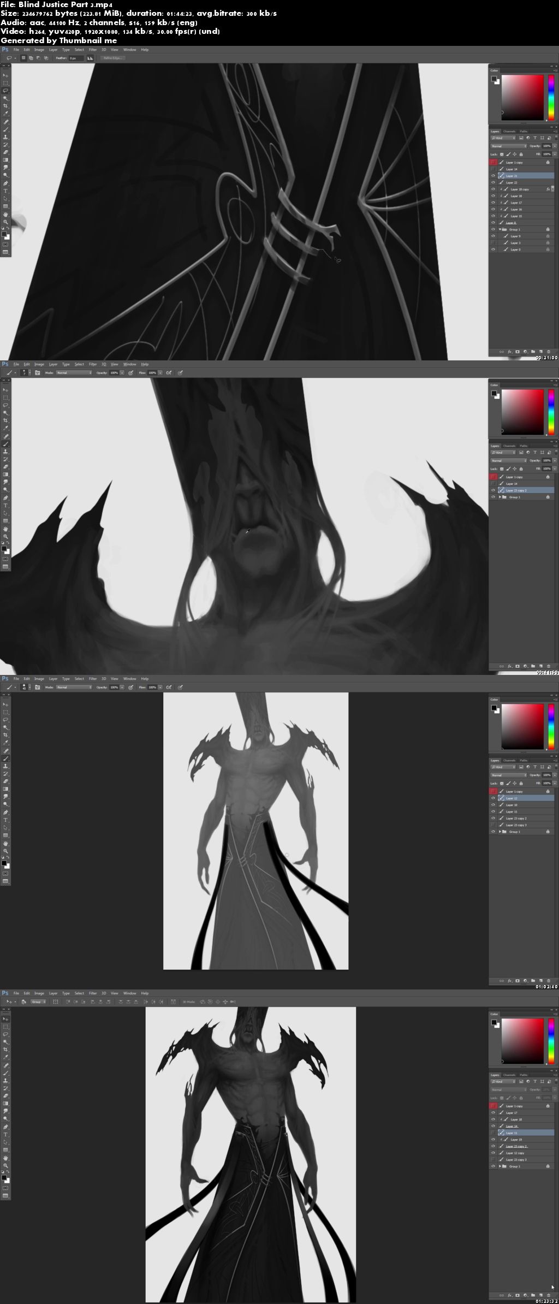Pick the Zoom tool in the first frame
This screenshot has height=1304, width=559.
click(x=6, y=222)
